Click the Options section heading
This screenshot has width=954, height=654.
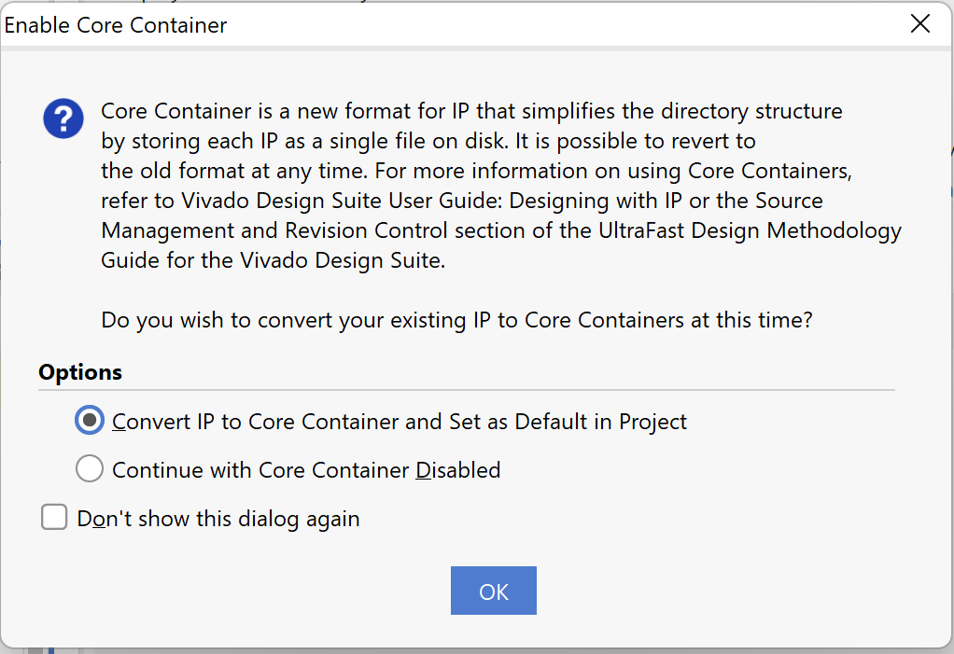click(x=80, y=372)
